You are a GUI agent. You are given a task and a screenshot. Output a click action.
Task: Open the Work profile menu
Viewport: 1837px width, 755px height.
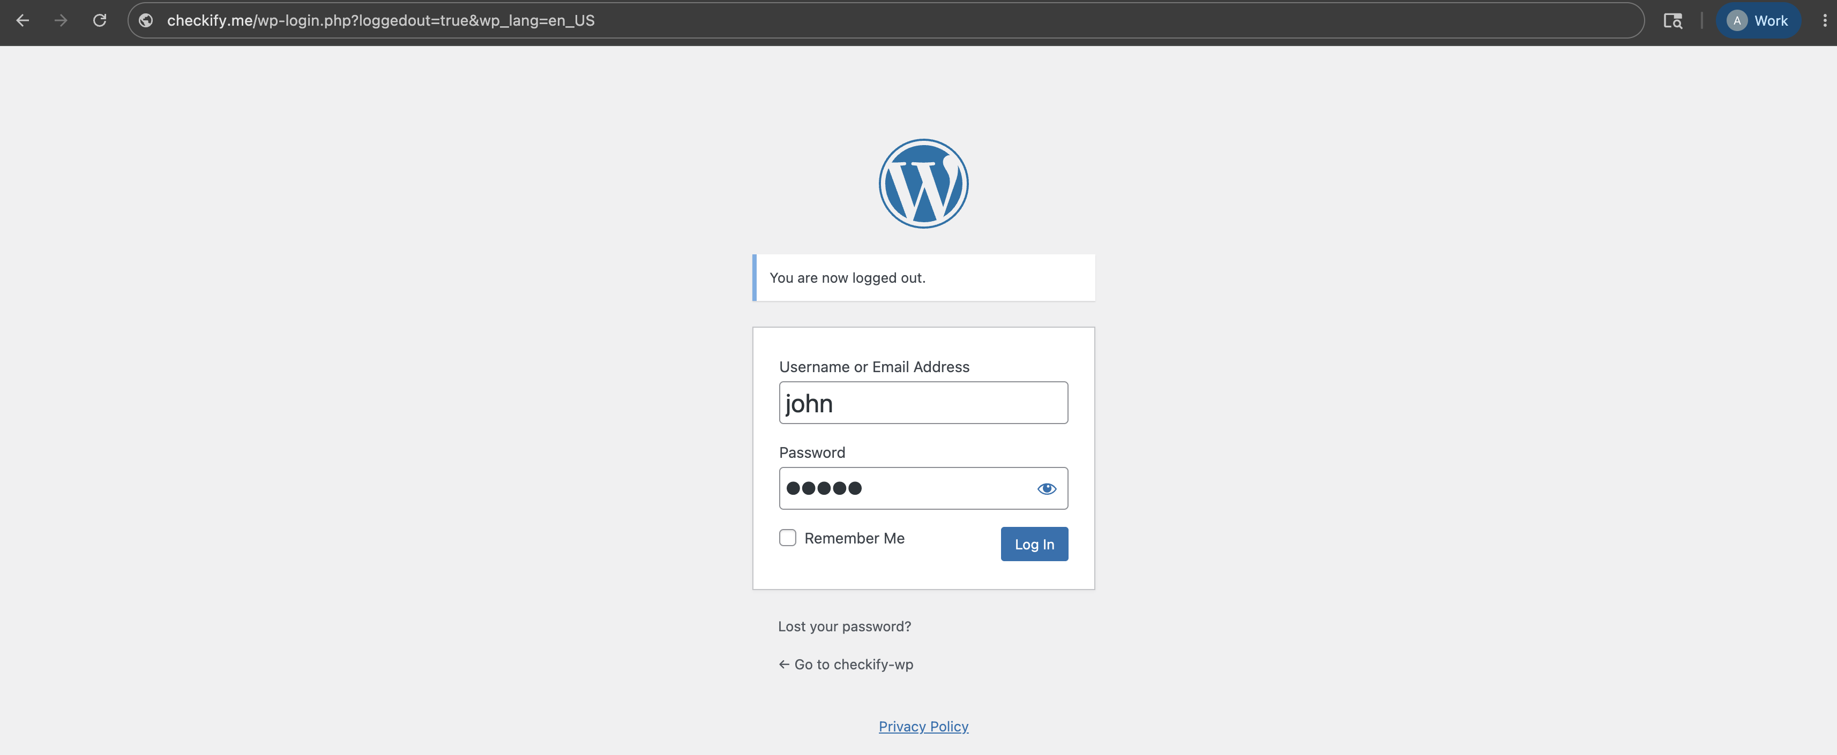click(1758, 21)
